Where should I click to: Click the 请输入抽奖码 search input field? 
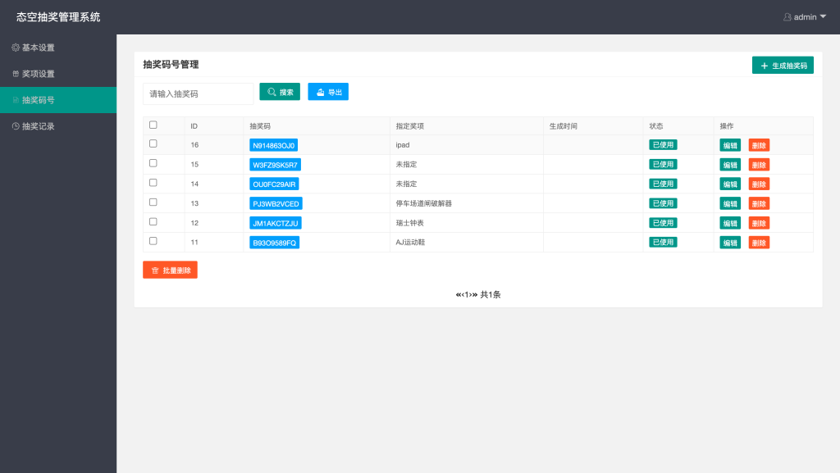[197, 93]
